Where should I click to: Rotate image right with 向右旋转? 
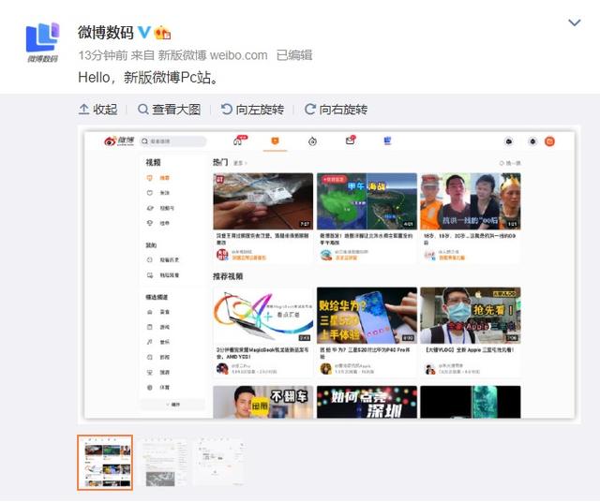336,110
